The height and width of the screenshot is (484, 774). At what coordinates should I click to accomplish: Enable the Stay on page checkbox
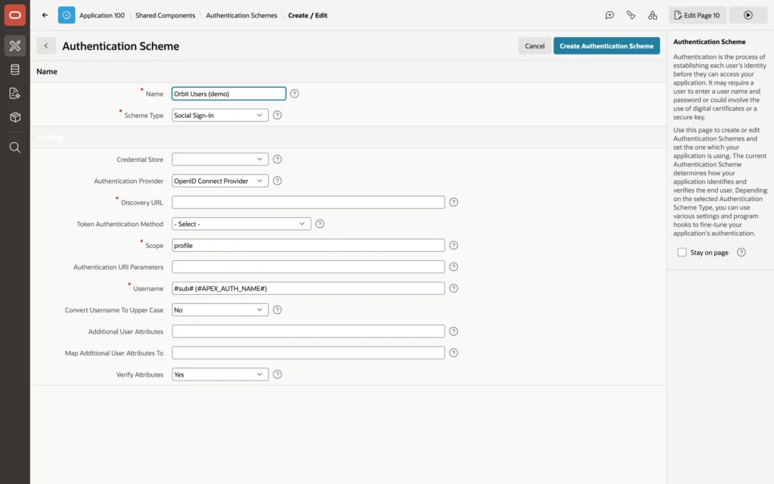(682, 253)
